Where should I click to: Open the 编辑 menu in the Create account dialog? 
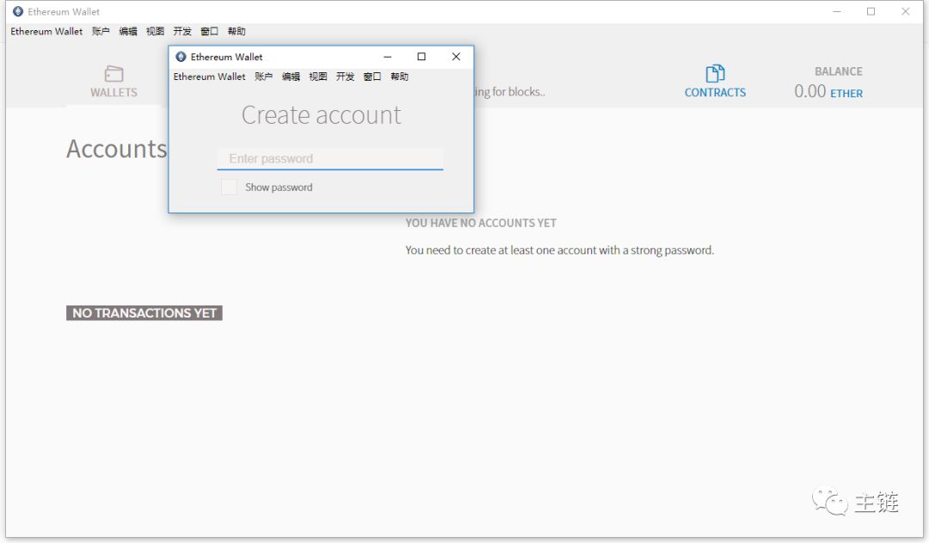(x=291, y=77)
